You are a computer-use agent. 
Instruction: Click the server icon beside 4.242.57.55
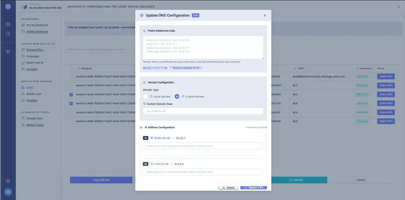152,164
